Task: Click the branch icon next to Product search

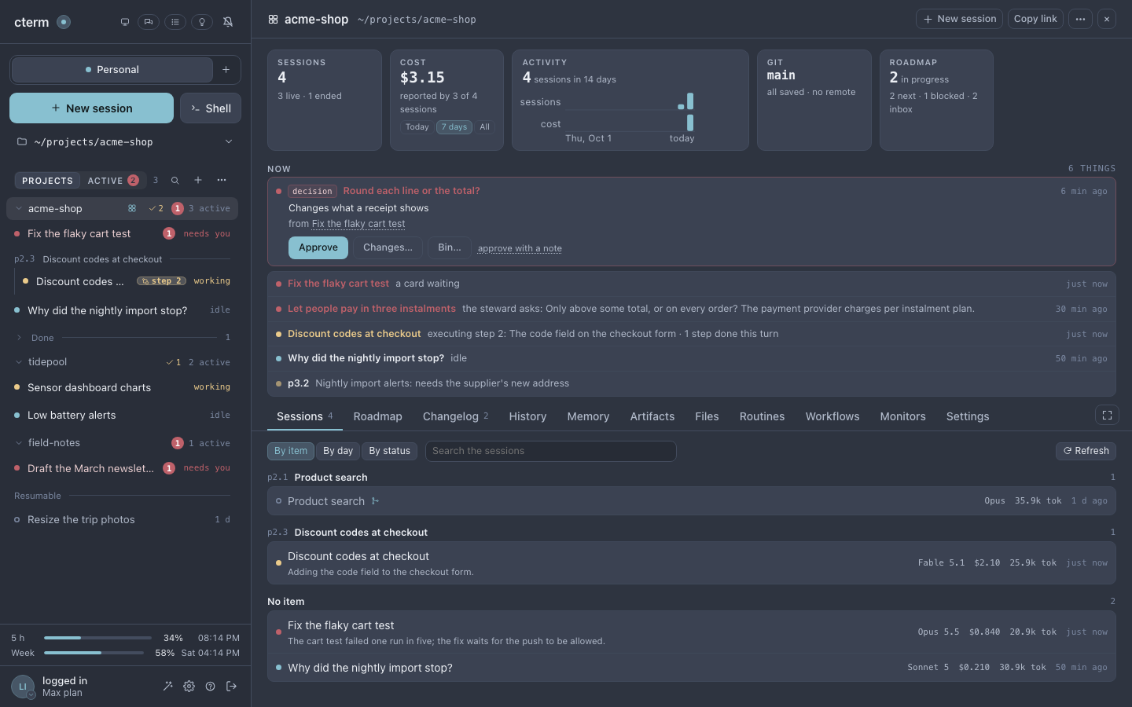Action: (375, 501)
